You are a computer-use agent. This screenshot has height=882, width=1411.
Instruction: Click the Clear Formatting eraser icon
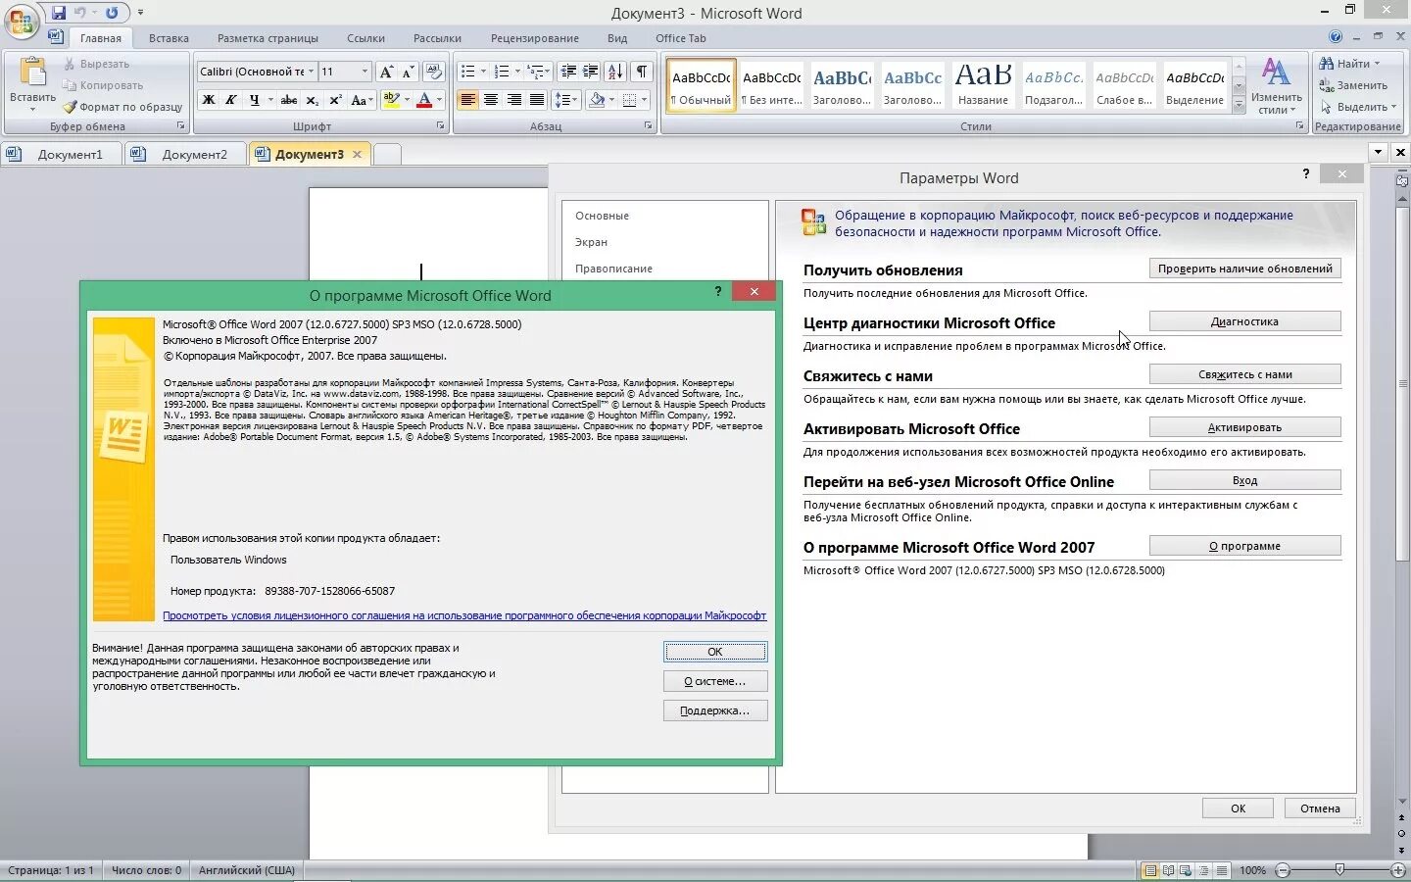(x=434, y=72)
